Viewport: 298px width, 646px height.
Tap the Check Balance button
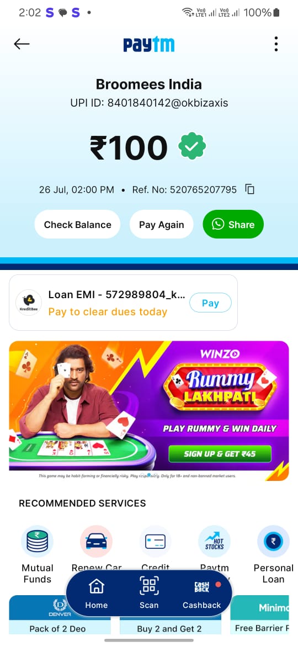pyautogui.click(x=77, y=225)
